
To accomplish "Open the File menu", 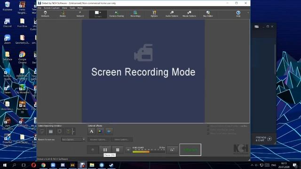I will 40,8.
